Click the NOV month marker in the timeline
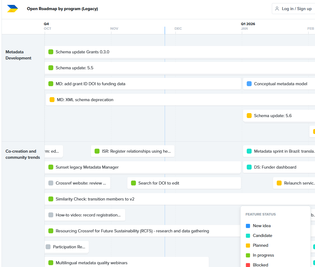Image resolution: width=315 pixels, height=267 pixels. tap(114, 29)
